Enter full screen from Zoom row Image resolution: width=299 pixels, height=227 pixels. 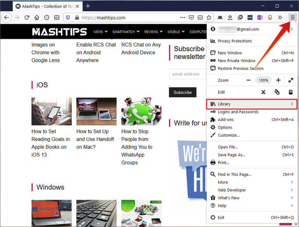tap(291, 81)
